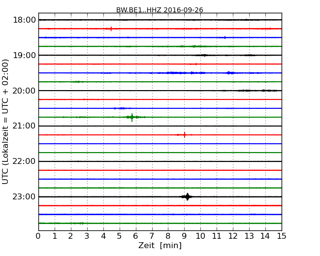Select the 23:00 y-axis tick label

tap(24, 196)
